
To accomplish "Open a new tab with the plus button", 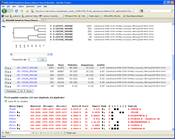I will point(44,20).
